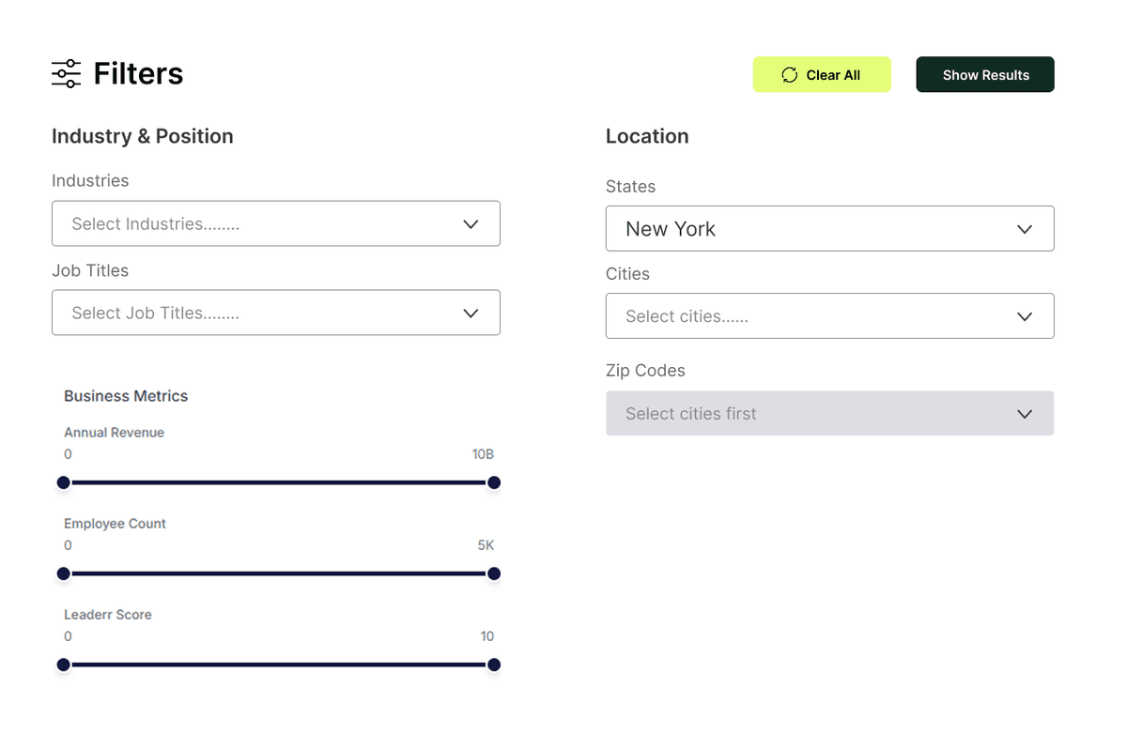The height and width of the screenshot is (749, 1127).
Task: Click the Filters sliders icon
Action: (64, 73)
